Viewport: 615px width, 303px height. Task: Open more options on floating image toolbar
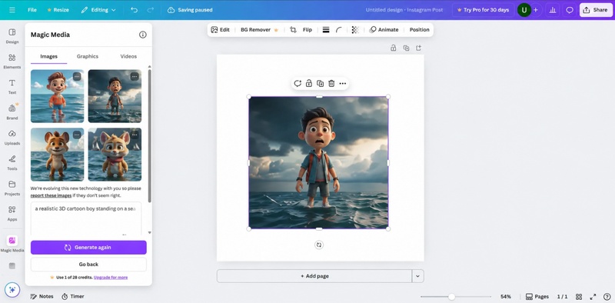343,83
